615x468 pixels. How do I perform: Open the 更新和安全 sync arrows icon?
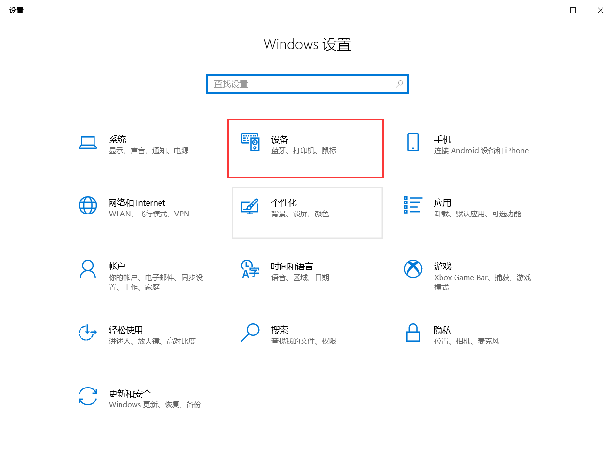click(88, 396)
